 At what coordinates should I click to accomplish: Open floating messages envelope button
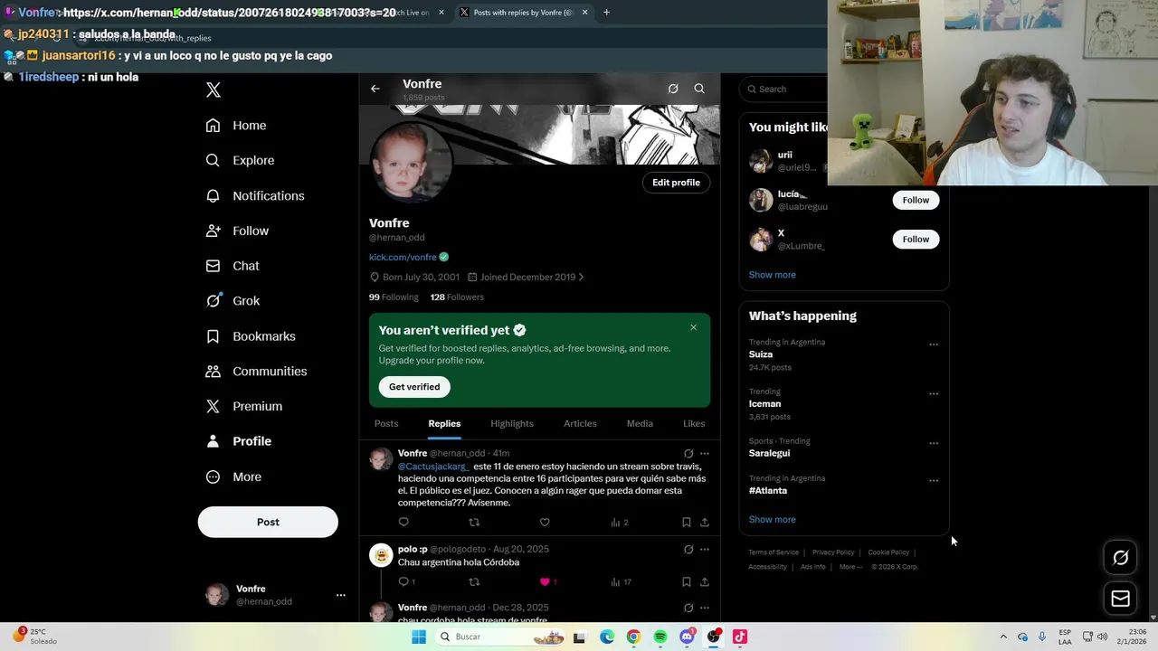click(1120, 599)
